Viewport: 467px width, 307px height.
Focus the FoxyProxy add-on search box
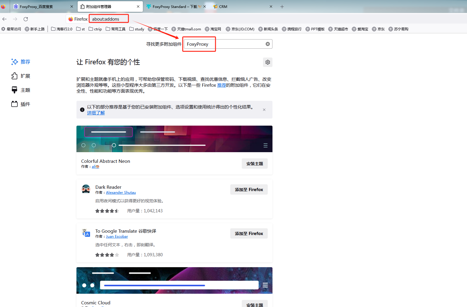(228, 44)
